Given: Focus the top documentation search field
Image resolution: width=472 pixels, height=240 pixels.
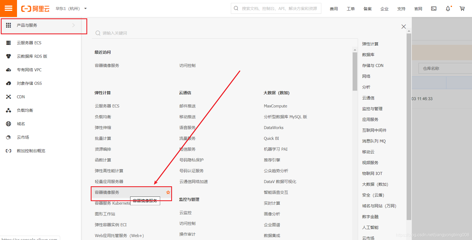Looking at the screenshot, I should click(x=276, y=8).
